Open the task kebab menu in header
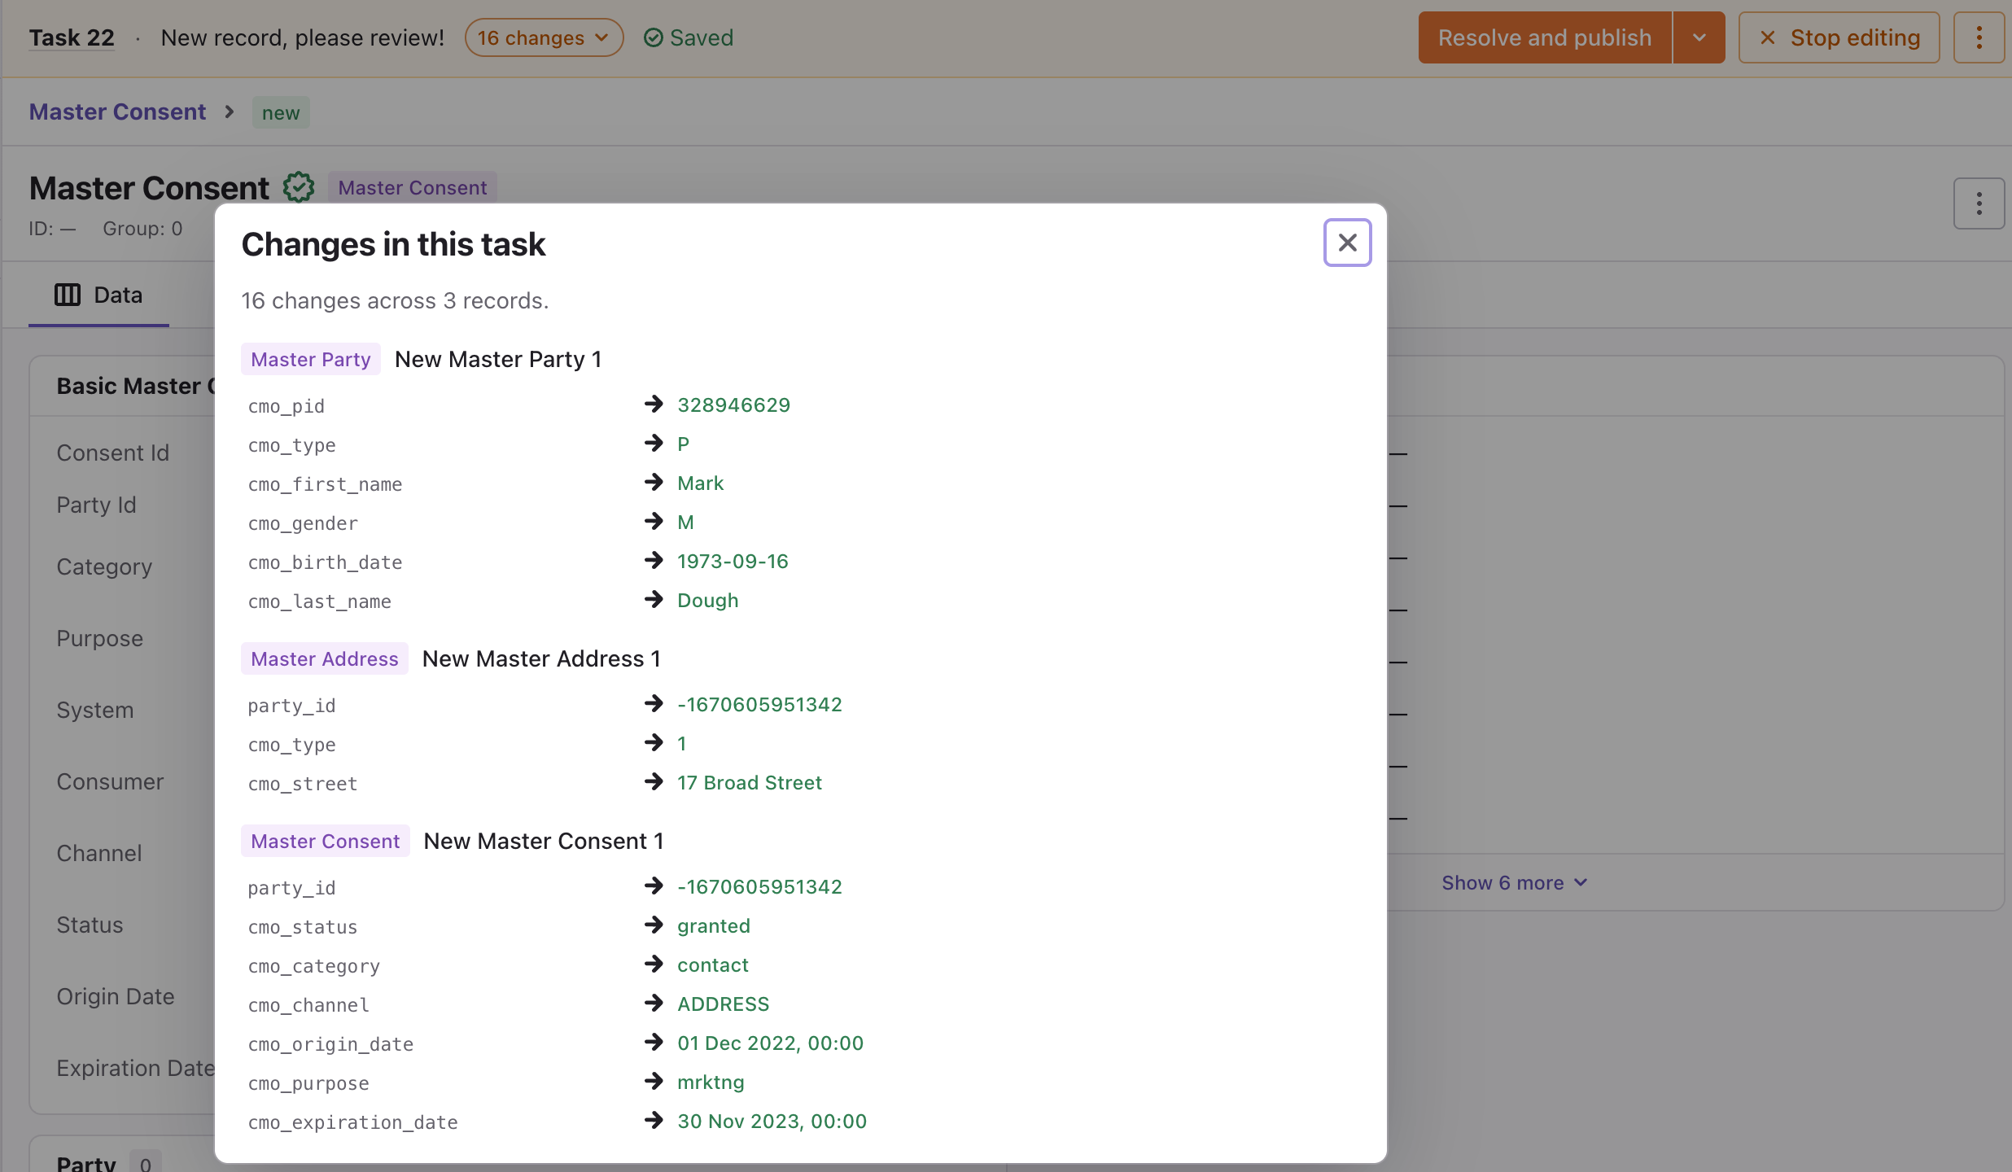Screen dimensions: 2012x1172 1979,37
